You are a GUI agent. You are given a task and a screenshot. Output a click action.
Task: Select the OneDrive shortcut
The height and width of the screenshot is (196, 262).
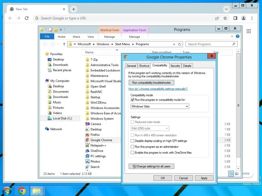97,151
